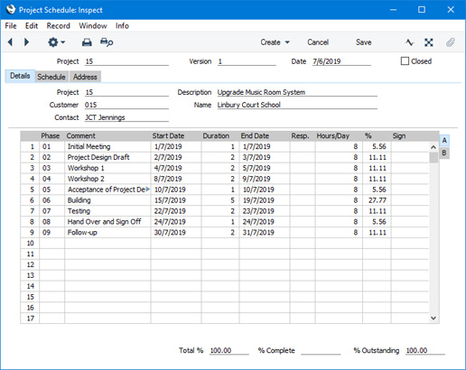Switch to the Schedule tab
The height and width of the screenshot is (370, 466).
click(x=51, y=77)
